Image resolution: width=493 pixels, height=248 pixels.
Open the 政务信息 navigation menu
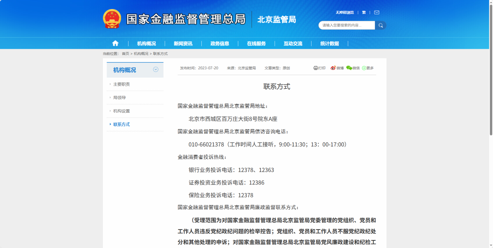coord(220,43)
